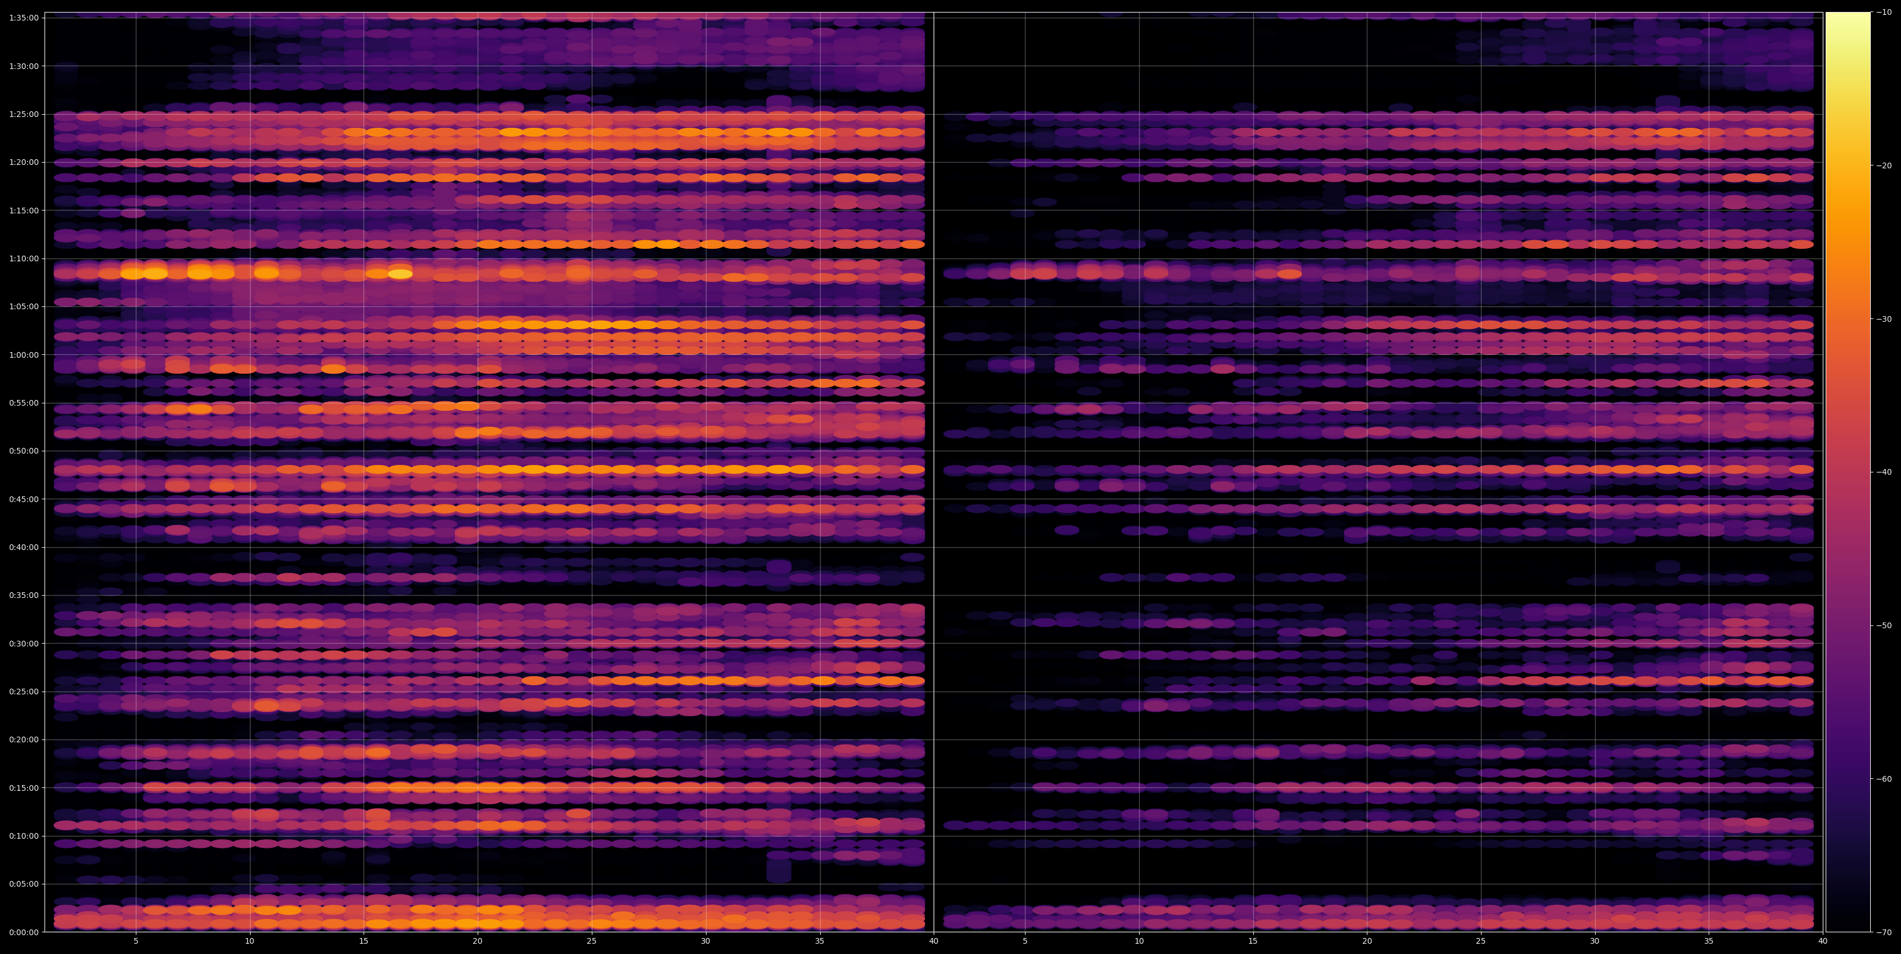Click the 0:00:00 y-axis tick label
The image size is (1901, 954).
(23, 932)
